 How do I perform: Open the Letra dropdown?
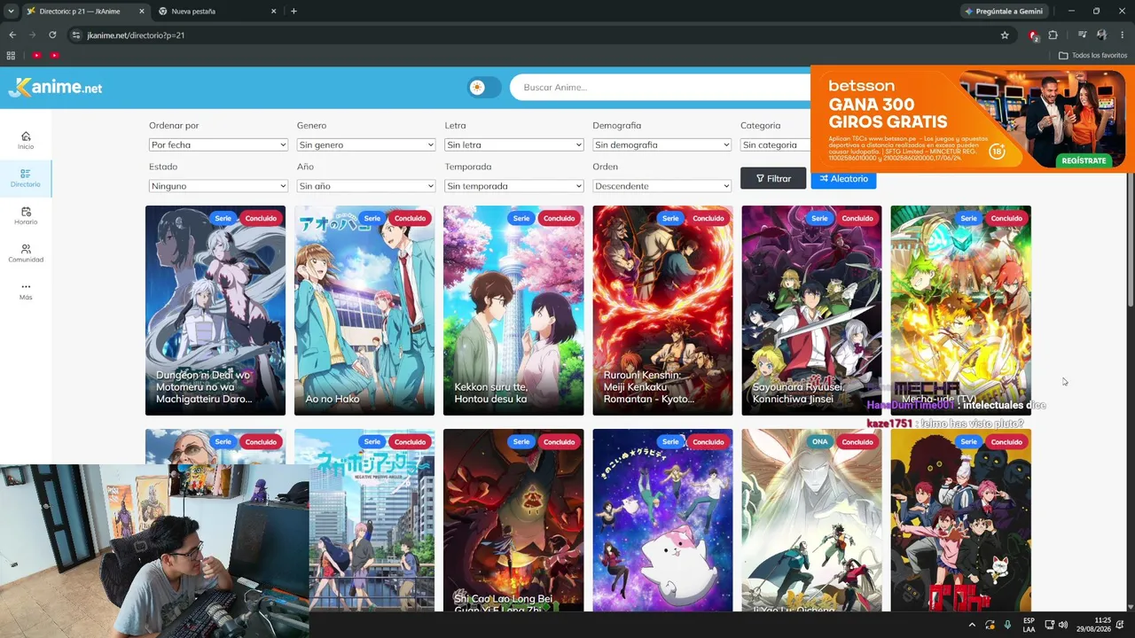(514, 144)
